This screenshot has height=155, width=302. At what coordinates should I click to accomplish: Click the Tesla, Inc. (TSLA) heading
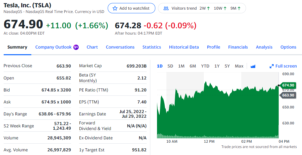(x=27, y=5)
